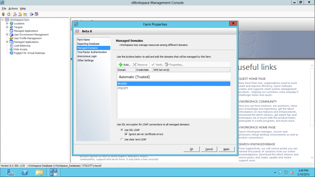Toggle Ignore server certificate errors checkbox
This screenshot has width=315, height=177.
[126, 134]
